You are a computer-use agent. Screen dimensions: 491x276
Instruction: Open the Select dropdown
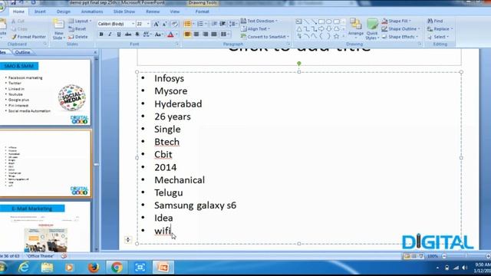pos(438,37)
